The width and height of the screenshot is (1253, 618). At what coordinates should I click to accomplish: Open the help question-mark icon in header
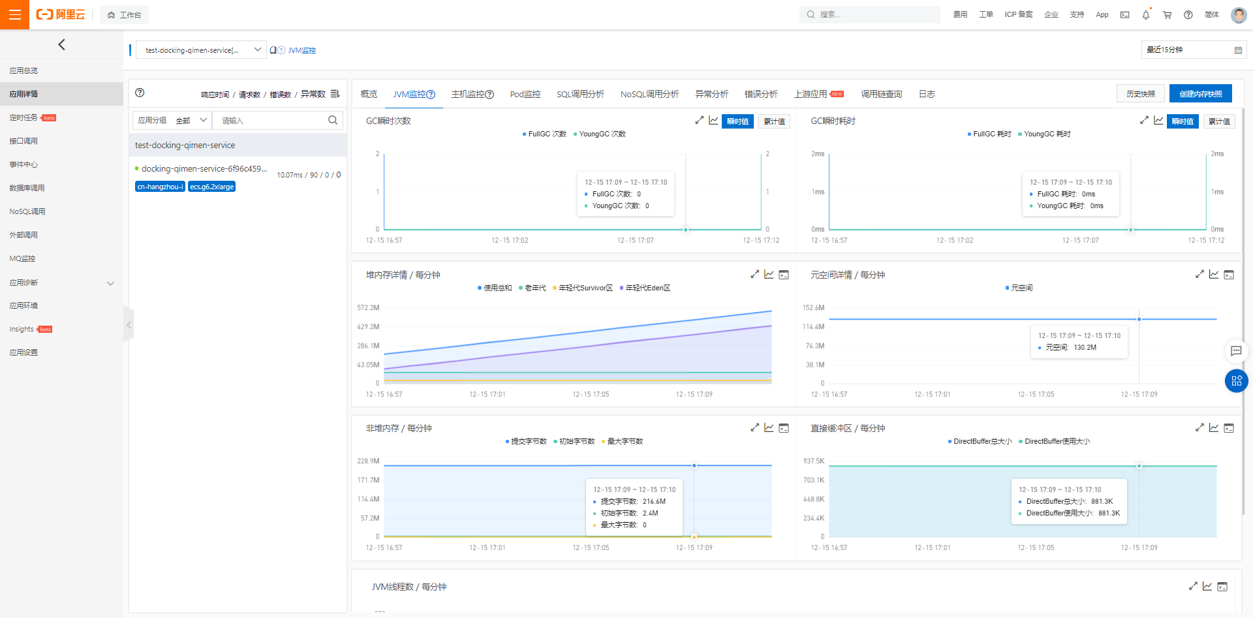1188,14
